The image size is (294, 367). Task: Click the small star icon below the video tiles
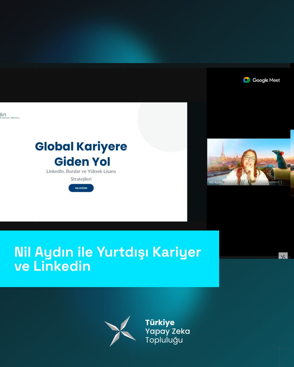(x=283, y=256)
